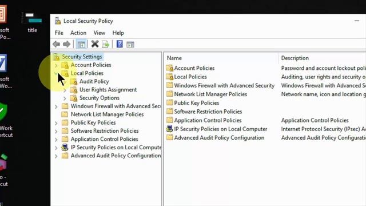Select Audit Policy in the tree
Viewport: 366px width, 206px height.
94,81
